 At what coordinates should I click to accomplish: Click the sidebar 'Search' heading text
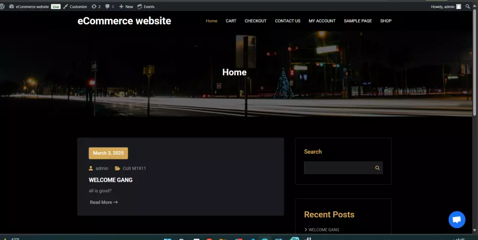pyautogui.click(x=313, y=151)
